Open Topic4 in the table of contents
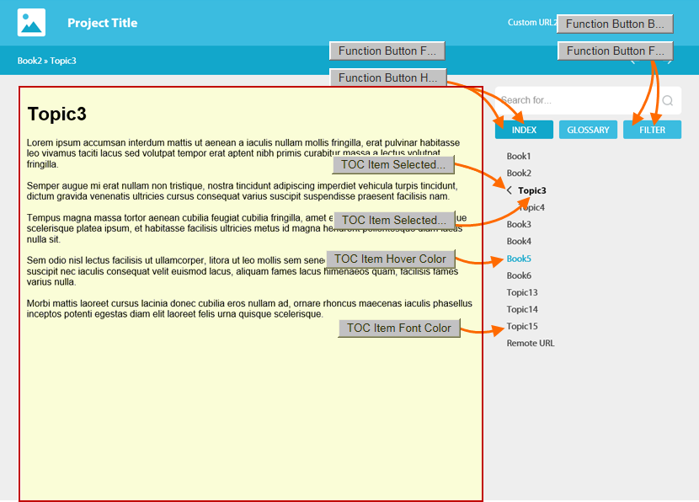The height and width of the screenshot is (502, 699). coord(531,207)
